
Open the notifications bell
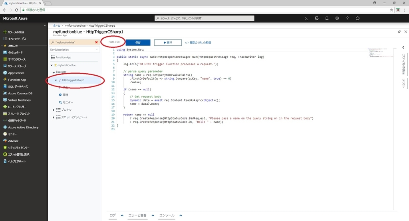tap(327, 18)
